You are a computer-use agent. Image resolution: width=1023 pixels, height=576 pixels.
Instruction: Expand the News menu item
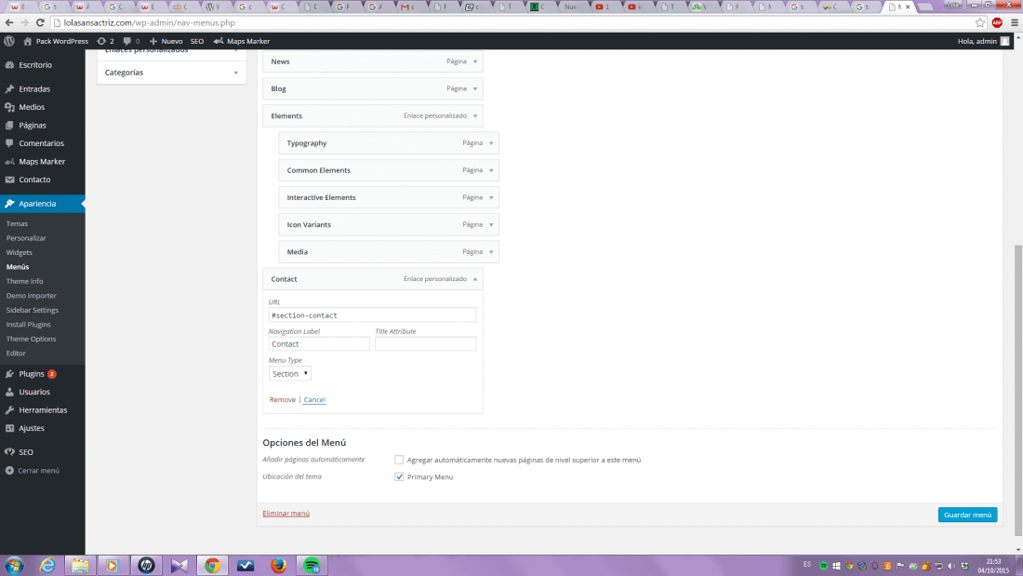pyautogui.click(x=475, y=61)
